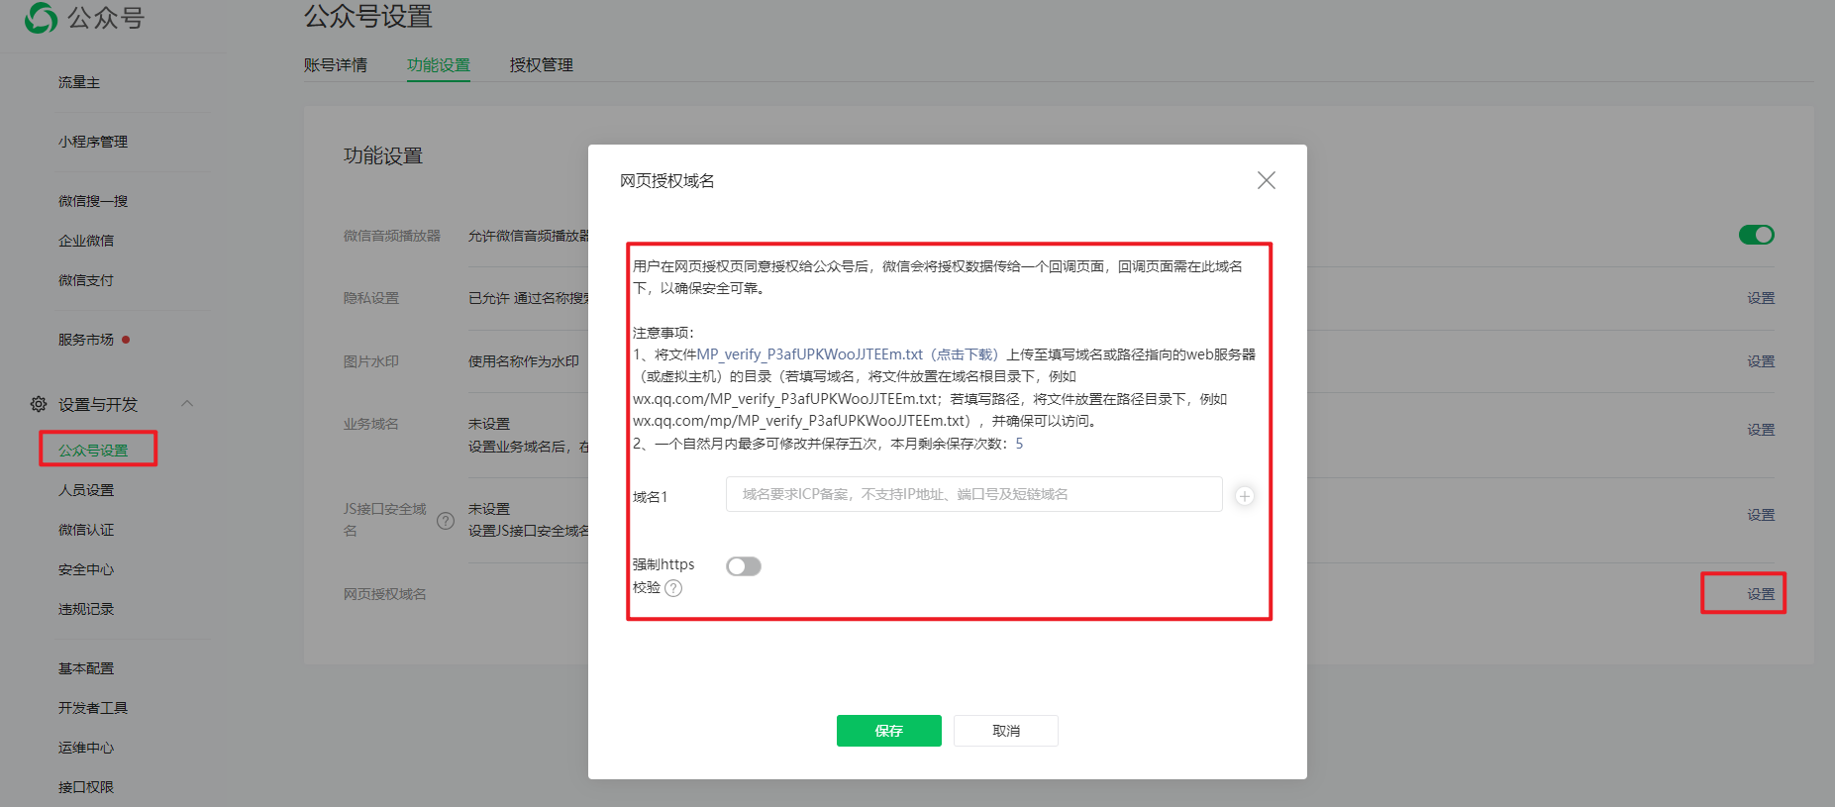
Task: Open 开发者工具 in the sidebar
Action: point(93,708)
